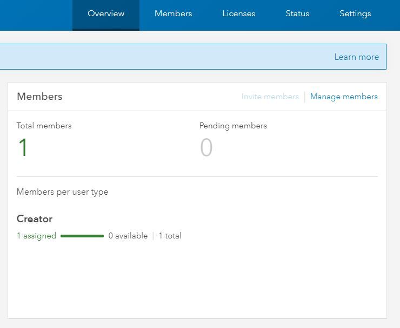The image size is (400, 328).
Task: Click the blue notification banner
Action: point(162,57)
